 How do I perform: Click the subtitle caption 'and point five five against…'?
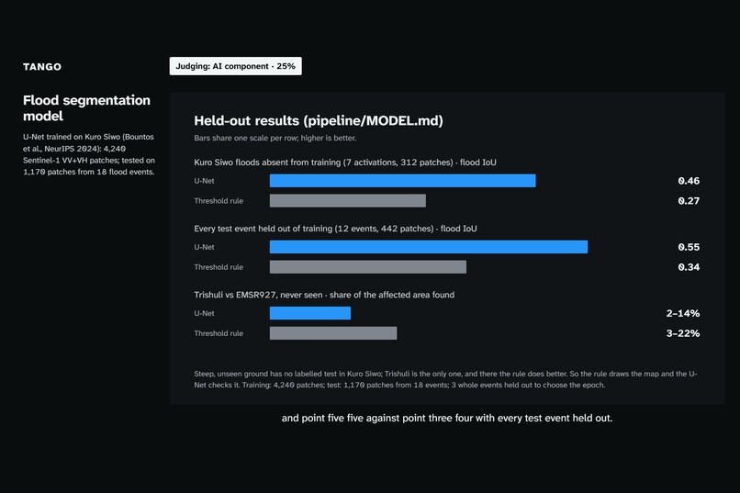point(447,418)
